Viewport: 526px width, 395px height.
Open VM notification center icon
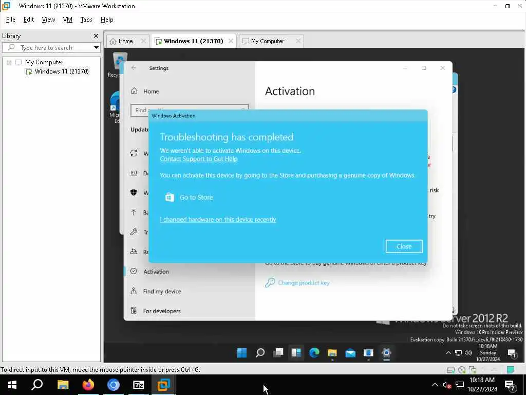coord(512,353)
